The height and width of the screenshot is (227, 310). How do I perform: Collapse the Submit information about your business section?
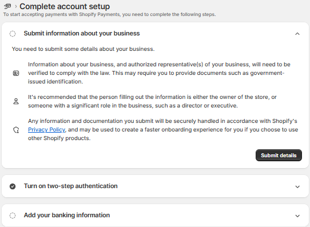coord(297,34)
